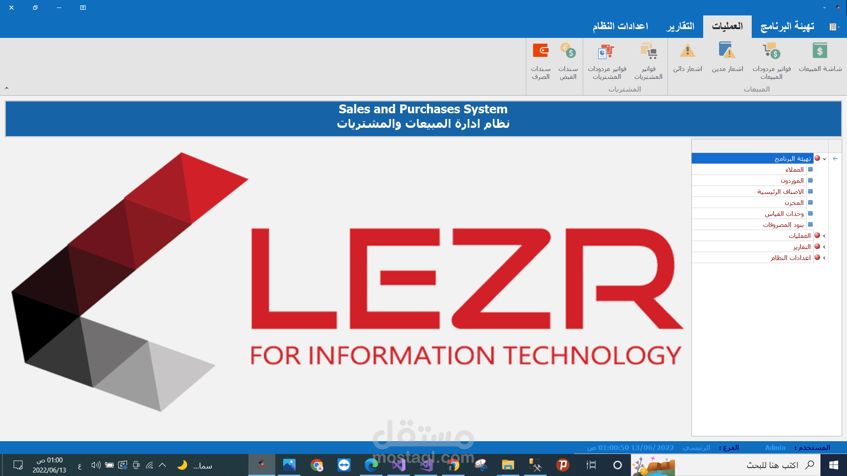
Task: Click the اشعار مدين debit notice icon
Action: (x=727, y=52)
